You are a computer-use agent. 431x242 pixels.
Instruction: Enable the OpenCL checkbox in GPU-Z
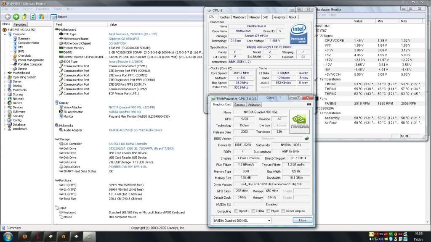click(236, 211)
